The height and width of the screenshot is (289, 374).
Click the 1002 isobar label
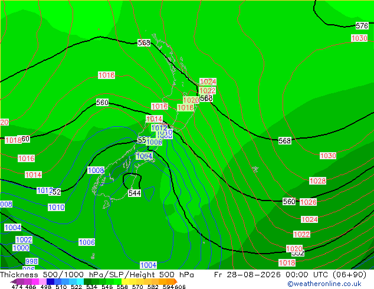(x=24, y=239)
